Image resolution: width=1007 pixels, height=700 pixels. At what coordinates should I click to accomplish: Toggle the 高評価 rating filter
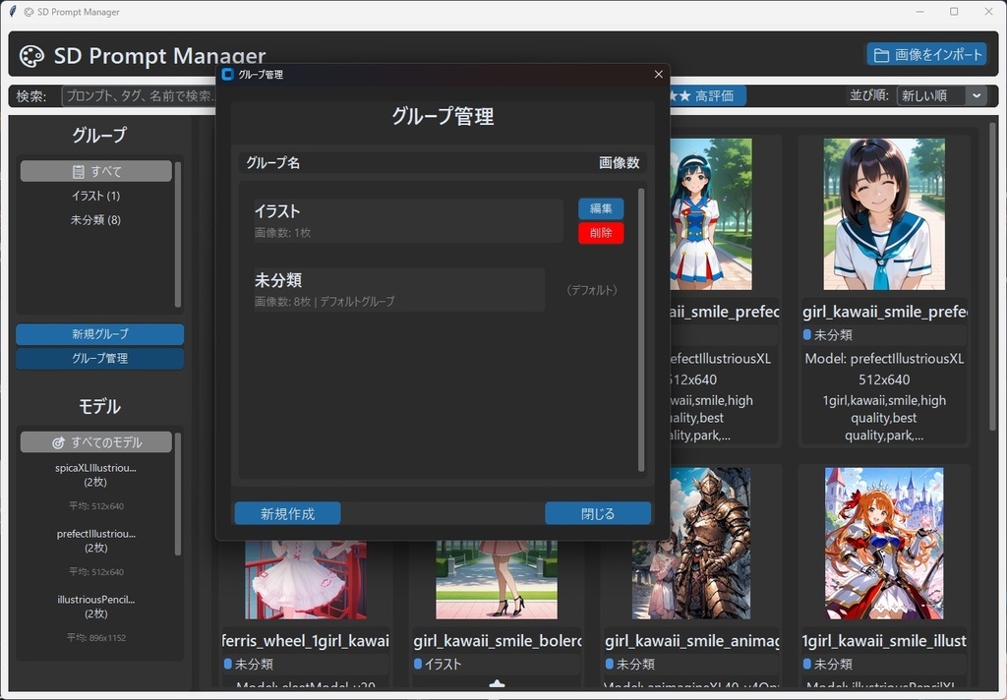click(x=706, y=95)
